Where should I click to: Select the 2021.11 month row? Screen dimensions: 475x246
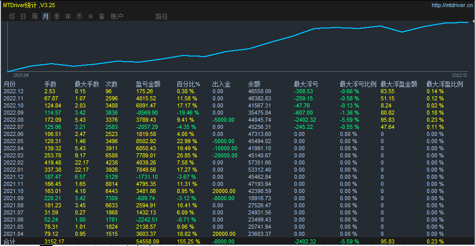237,184
